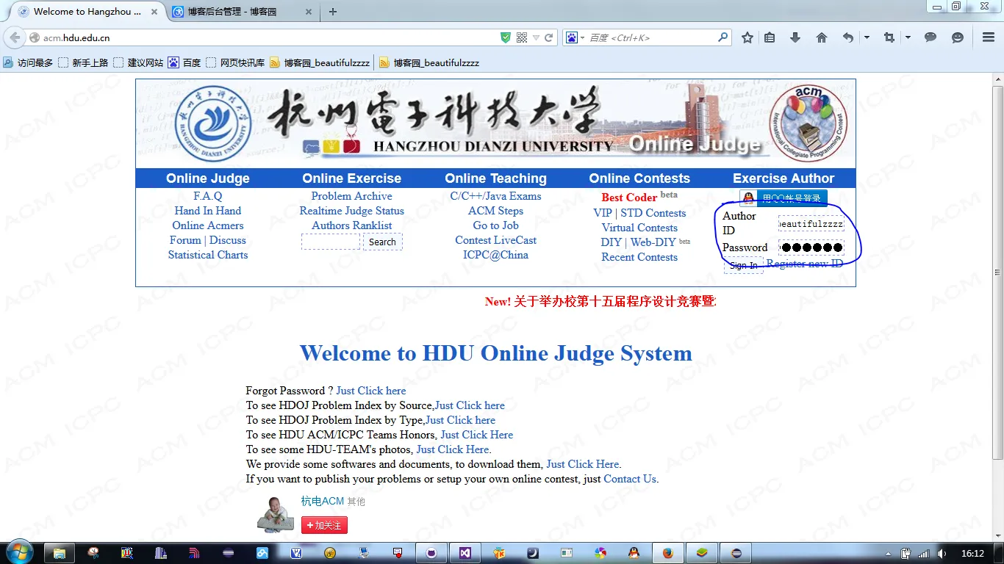Screen dimensions: 1004x564
Task: Open a new tab with plus button
Action: point(333,12)
